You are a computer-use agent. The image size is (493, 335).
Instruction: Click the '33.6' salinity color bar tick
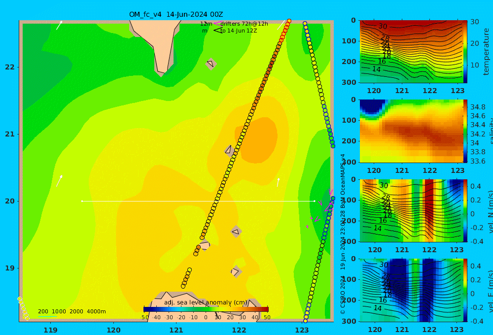[478, 161]
